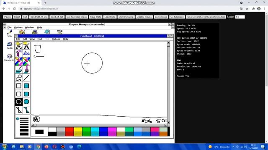Screen dimensions: 268x150
Task: Open the Paintbrush window control menu box
Action: (16, 36)
